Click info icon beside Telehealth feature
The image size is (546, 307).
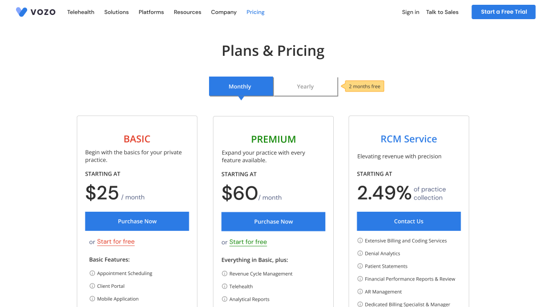pos(224,286)
